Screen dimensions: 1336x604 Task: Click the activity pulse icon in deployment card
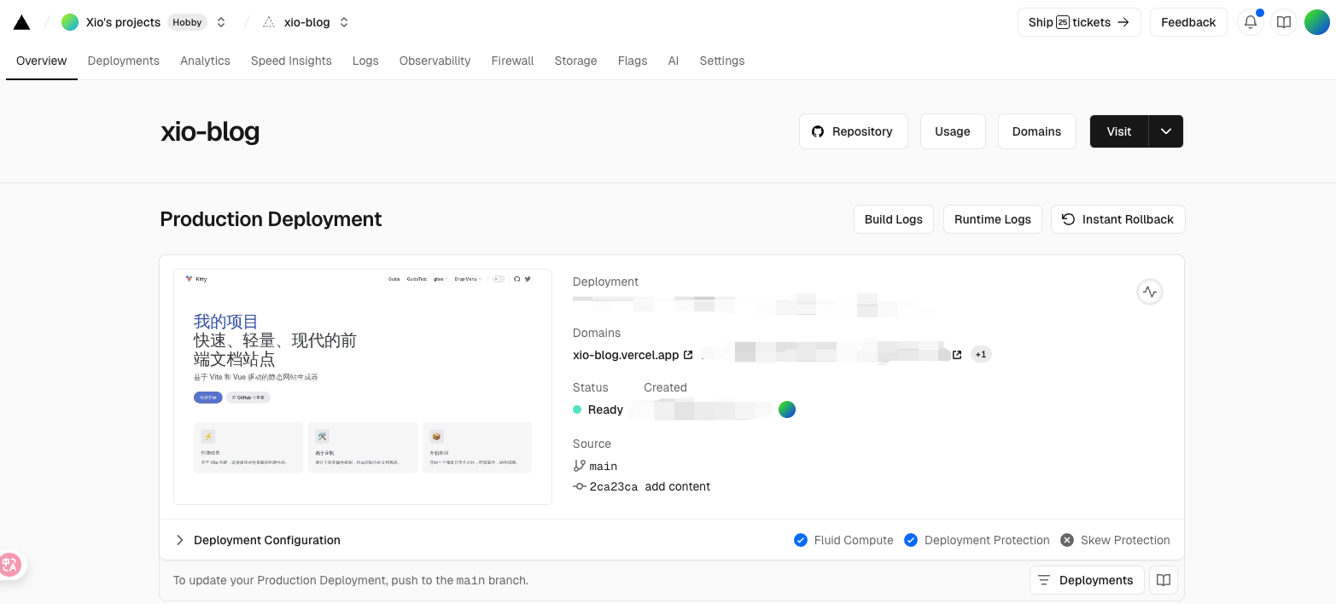tap(1150, 292)
